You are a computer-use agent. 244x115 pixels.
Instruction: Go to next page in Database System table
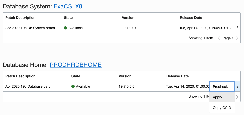pyautogui.click(x=237, y=38)
